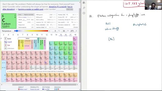Click the What's new icon in footer
This screenshot has height=91, width=162.
point(19,89)
